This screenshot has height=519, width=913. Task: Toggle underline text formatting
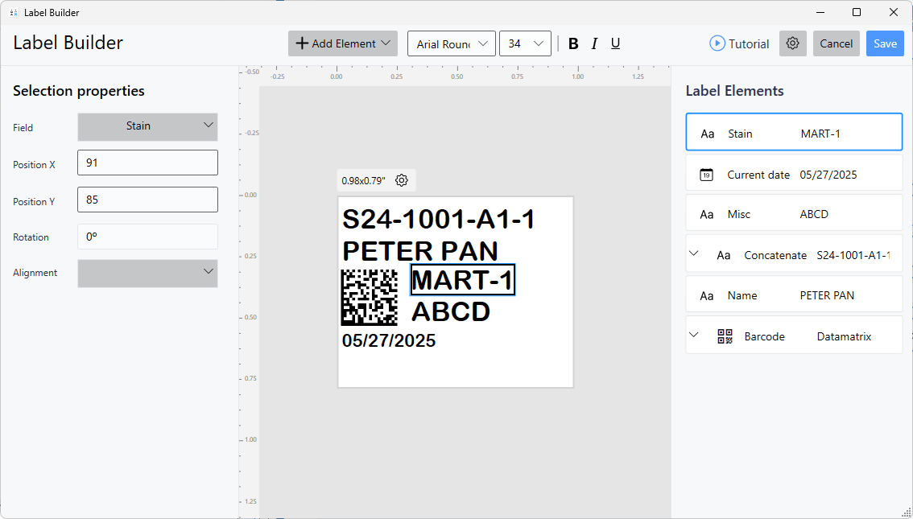(615, 43)
